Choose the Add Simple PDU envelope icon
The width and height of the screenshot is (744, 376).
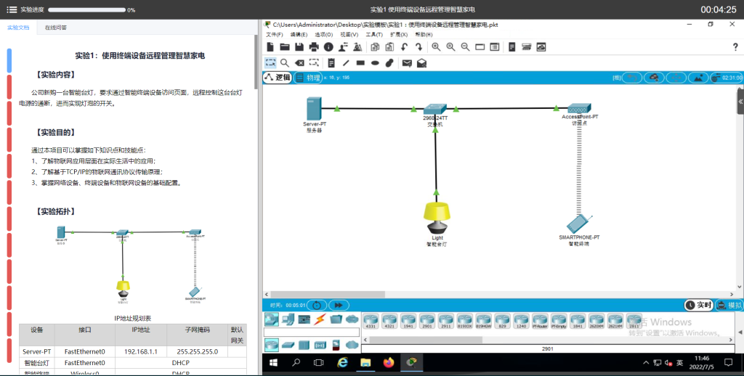(407, 63)
